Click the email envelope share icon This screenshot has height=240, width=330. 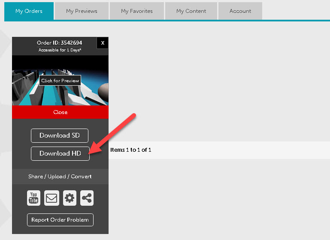51,198
